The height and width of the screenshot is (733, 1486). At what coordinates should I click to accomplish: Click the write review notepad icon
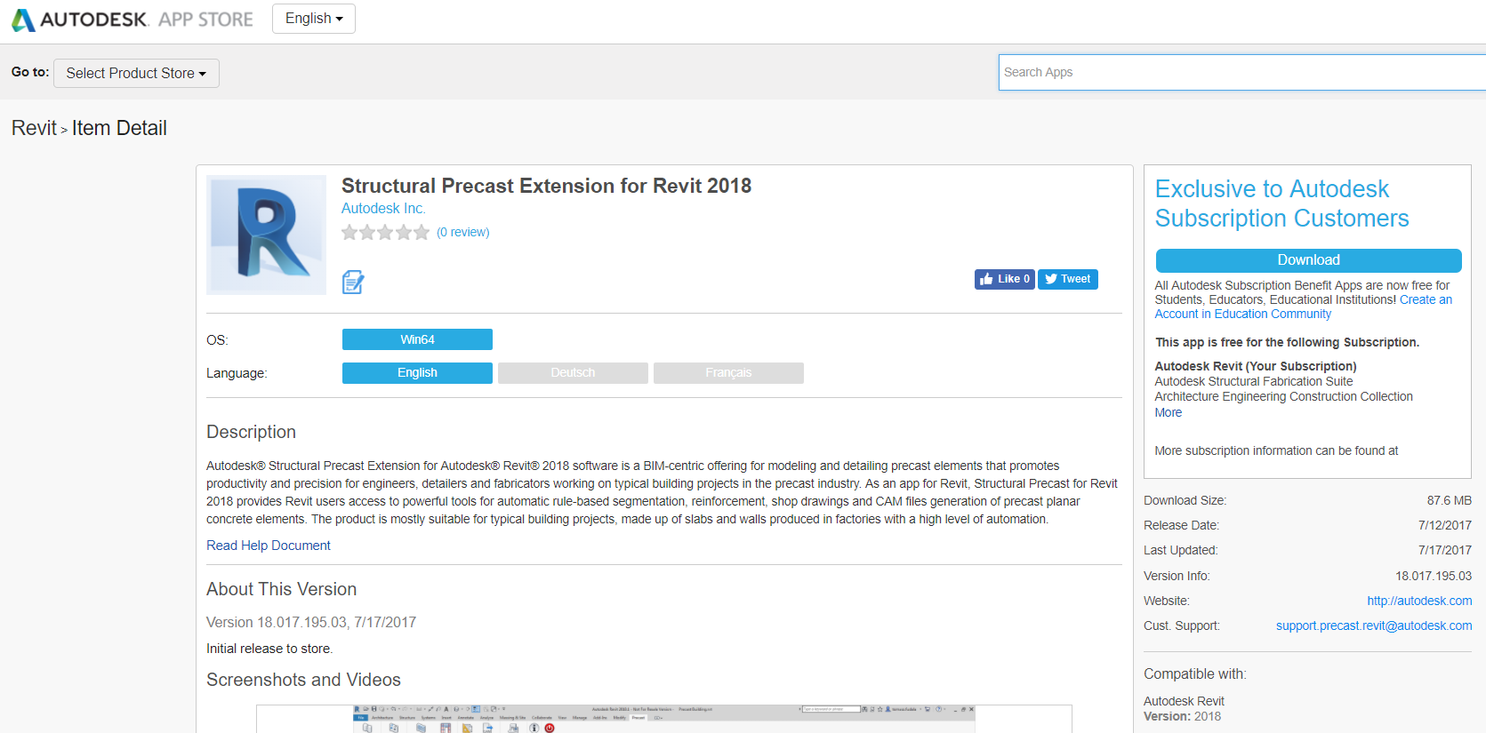(x=353, y=283)
